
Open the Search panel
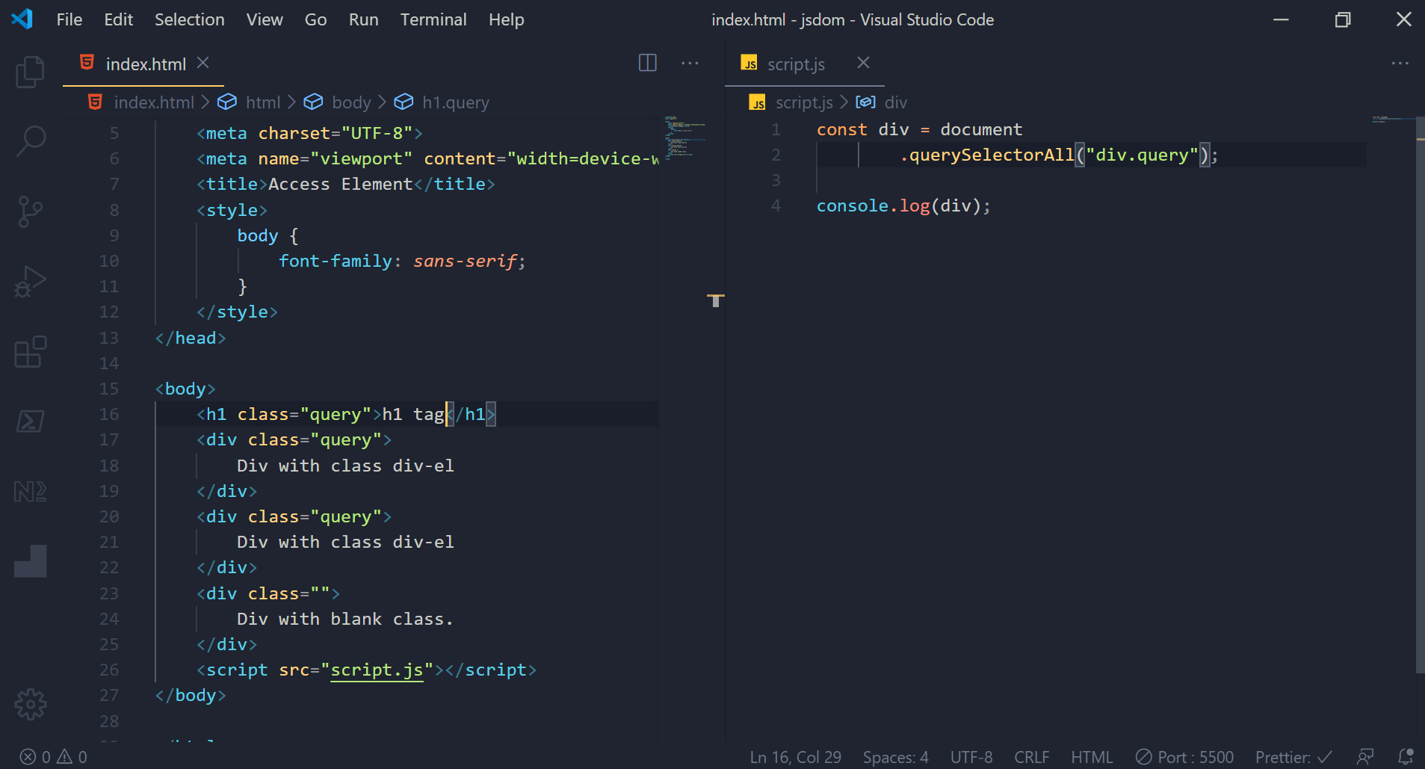[30, 140]
